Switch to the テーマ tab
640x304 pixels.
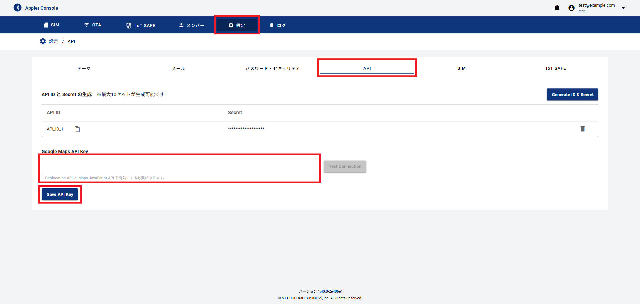84,68
